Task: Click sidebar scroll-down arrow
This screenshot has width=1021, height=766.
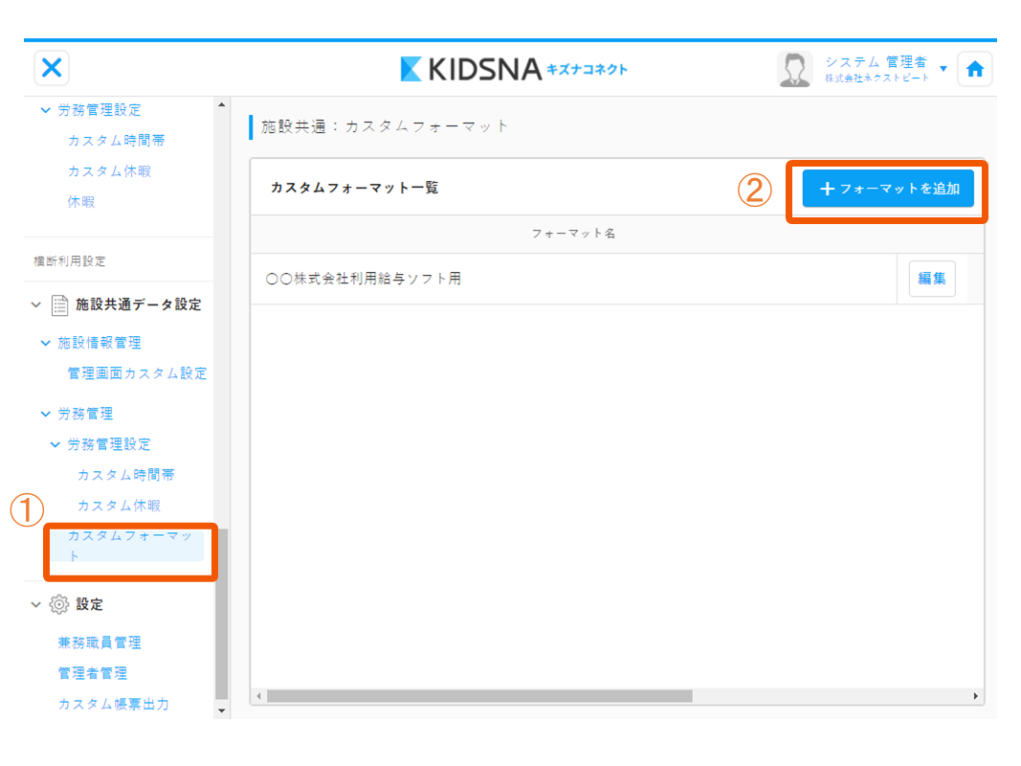Action: coord(222,710)
